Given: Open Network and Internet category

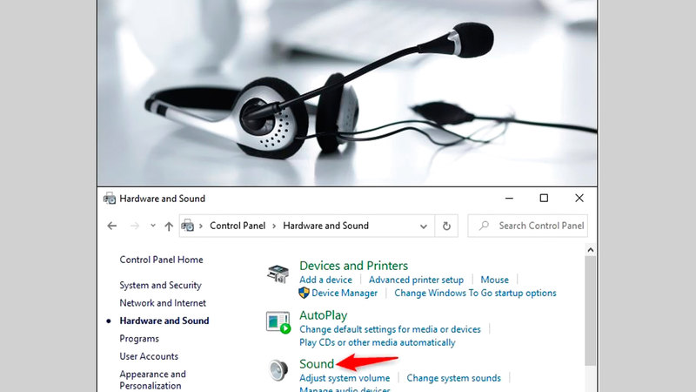Looking at the screenshot, I should (x=163, y=303).
